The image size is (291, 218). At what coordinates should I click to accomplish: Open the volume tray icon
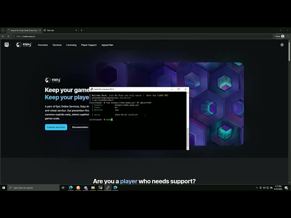(x=264, y=188)
